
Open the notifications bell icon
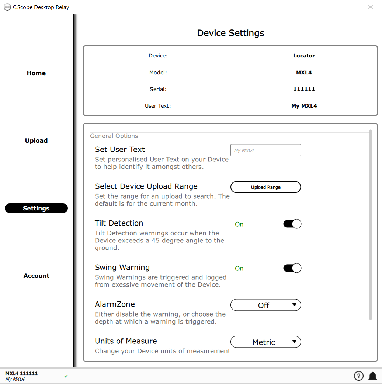pyautogui.click(x=372, y=376)
